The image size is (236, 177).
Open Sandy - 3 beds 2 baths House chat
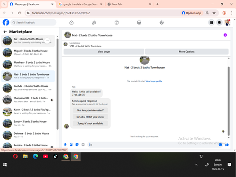(28, 123)
